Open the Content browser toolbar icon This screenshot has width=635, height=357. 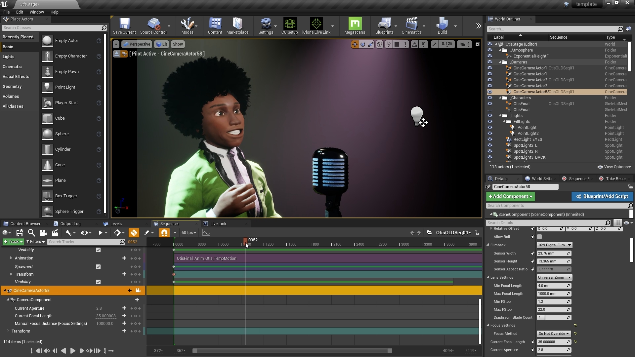tap(215, 26)
